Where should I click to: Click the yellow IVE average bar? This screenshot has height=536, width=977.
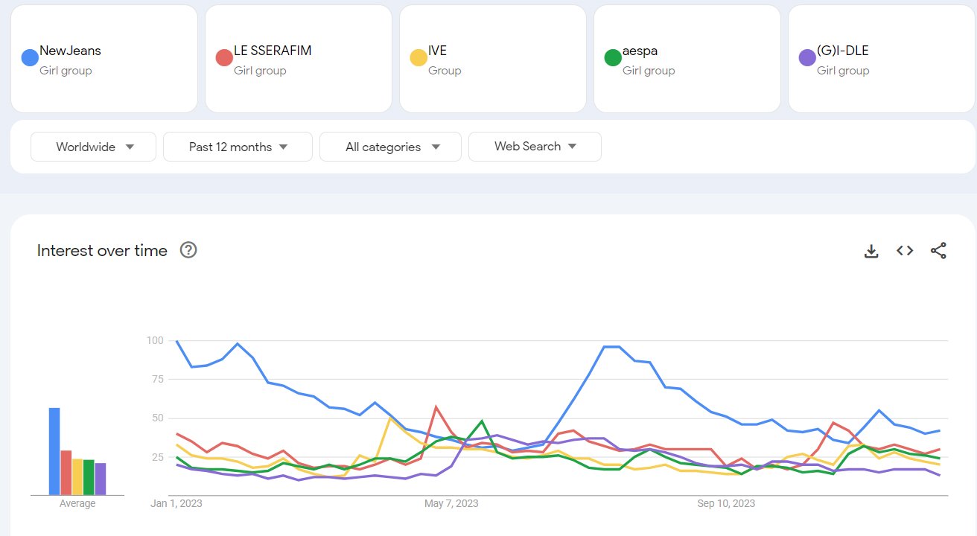[77, 477]
